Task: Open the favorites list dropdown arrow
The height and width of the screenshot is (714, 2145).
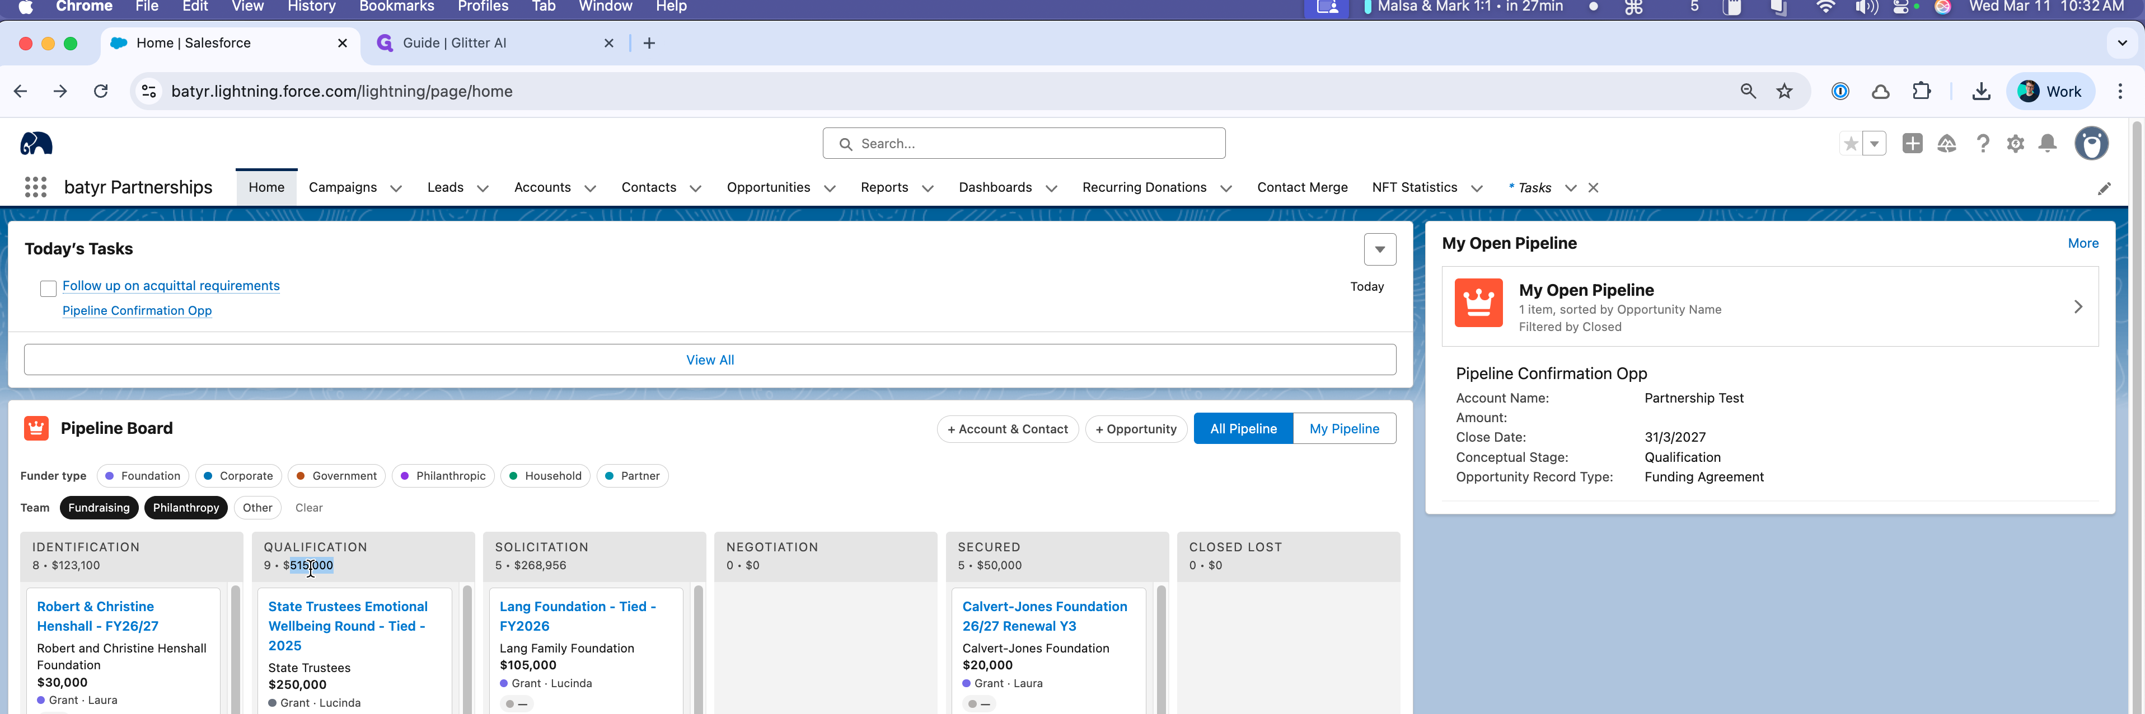Action: [1874, 144]
